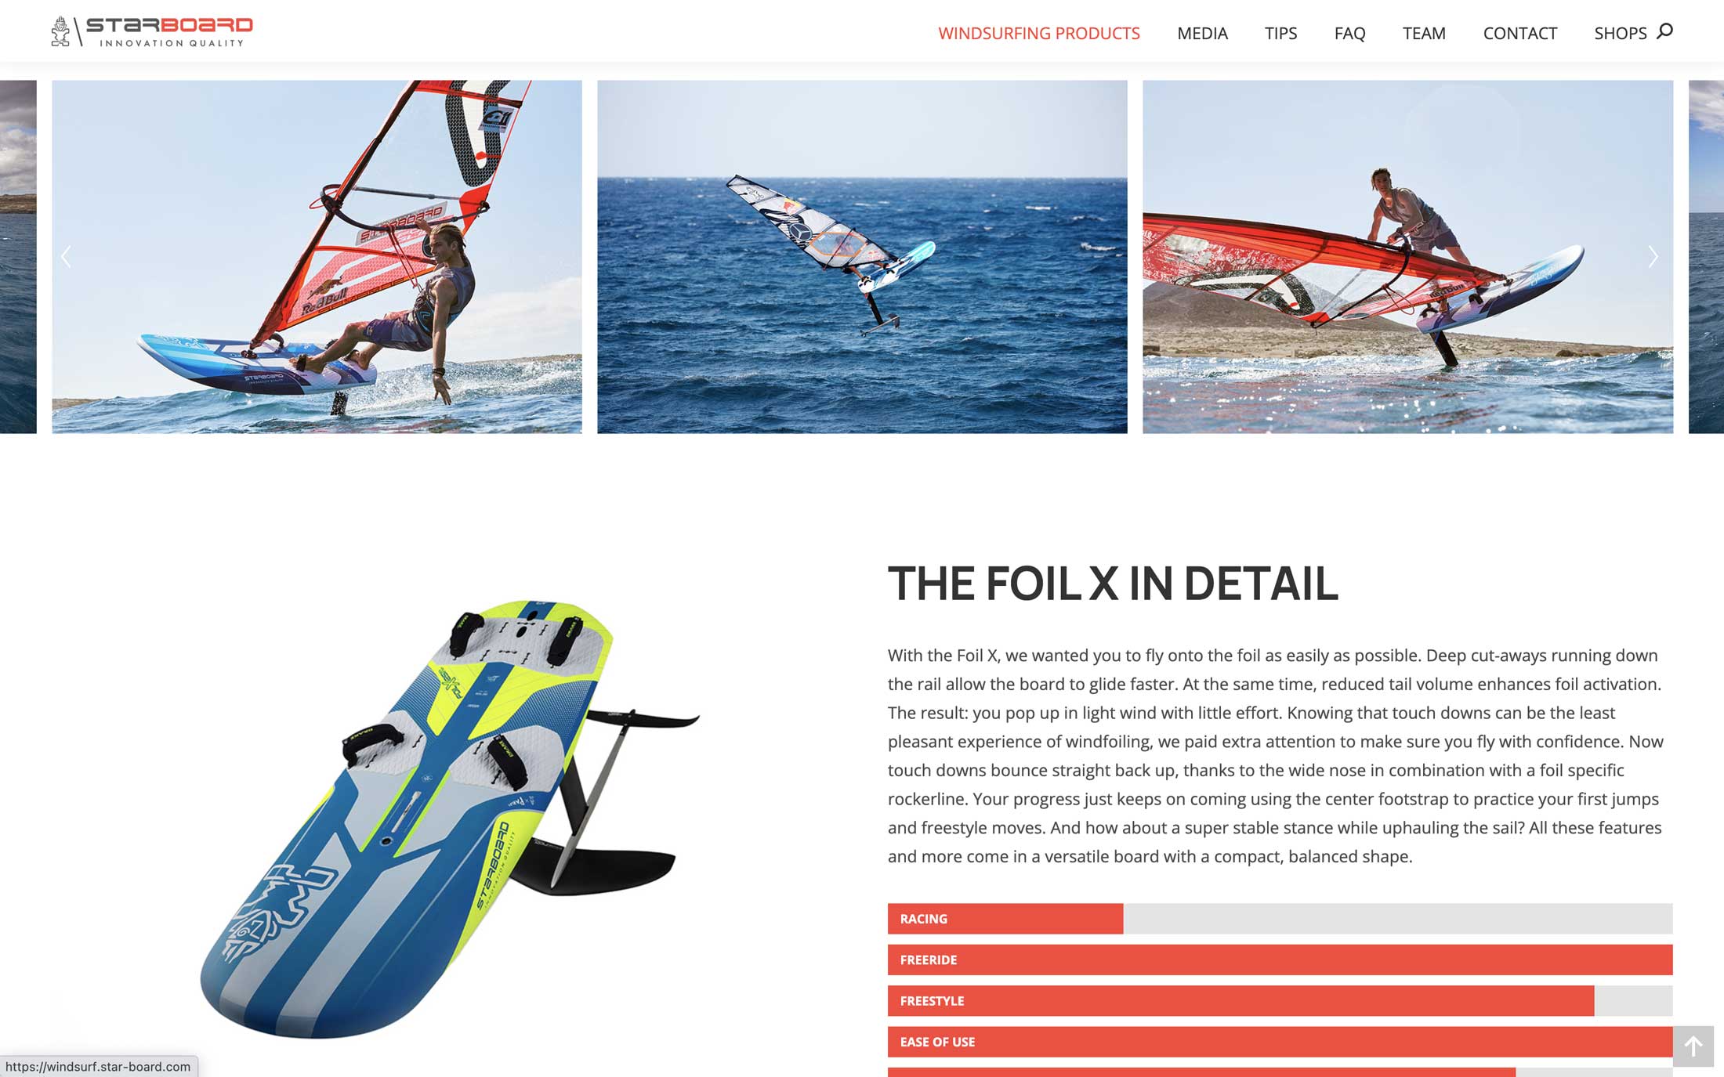Image resolution: width=1724 pixels, height=1077 pixels.
Task: View the Red Bull sail windsurfer photo
Action: coord(317,256)
